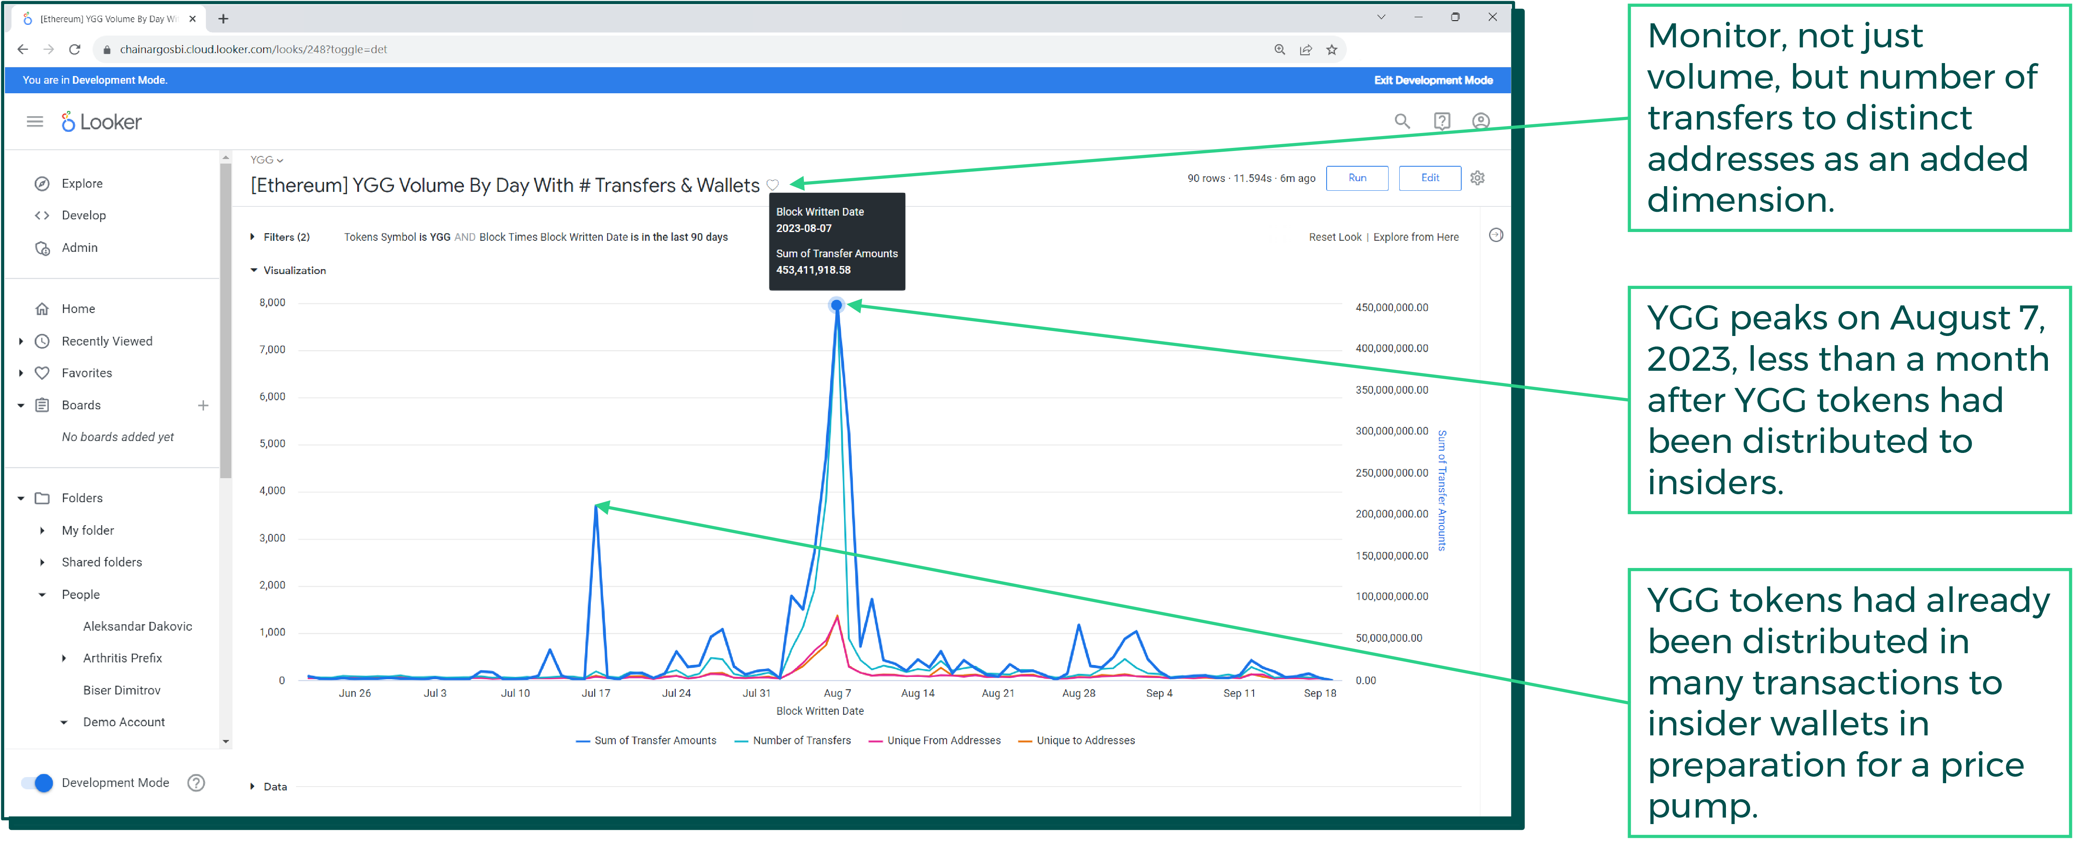The image size is (2080, 847).
Task: Open Development Mode help icon
Action: point(195,783)
